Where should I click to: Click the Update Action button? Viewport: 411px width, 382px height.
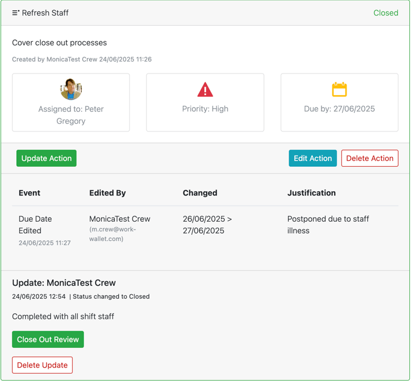(47, 158)
